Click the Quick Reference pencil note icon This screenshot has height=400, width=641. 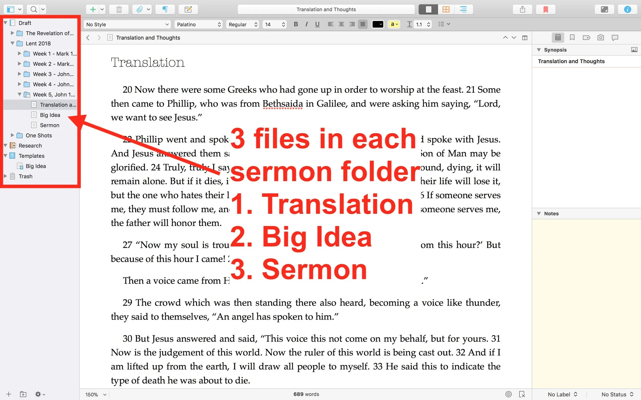pos(188,9)
